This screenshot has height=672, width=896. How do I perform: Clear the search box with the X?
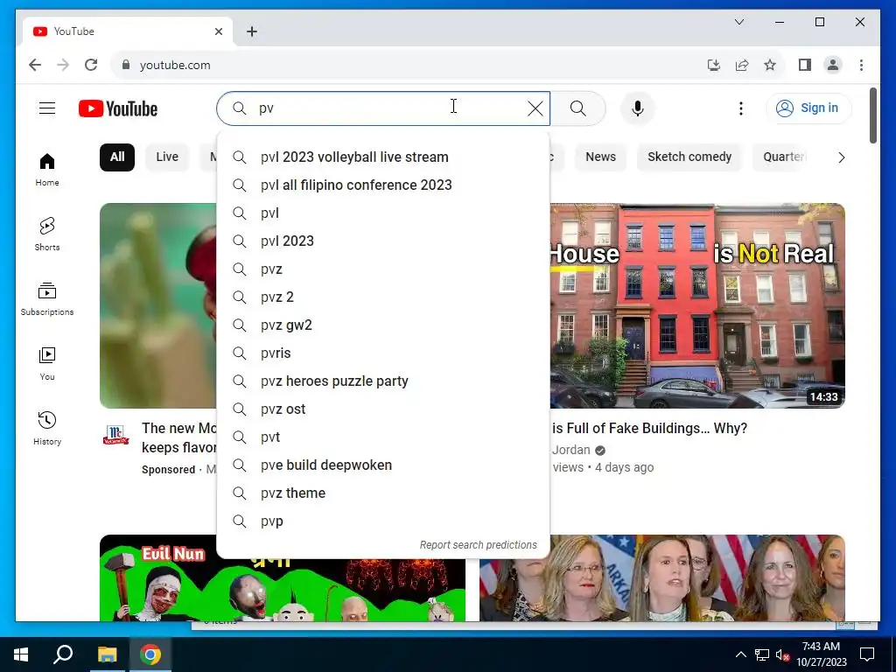535,108
